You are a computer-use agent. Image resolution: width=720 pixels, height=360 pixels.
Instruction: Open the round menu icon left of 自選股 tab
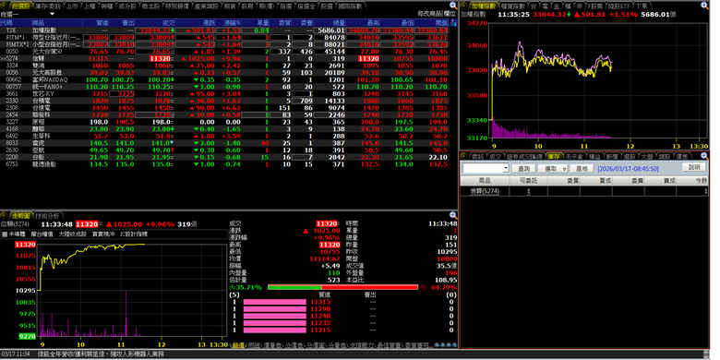tap(4, 6)
